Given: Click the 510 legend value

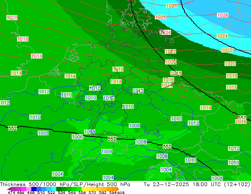Looking at the screenshot, I should click(41, 192).
